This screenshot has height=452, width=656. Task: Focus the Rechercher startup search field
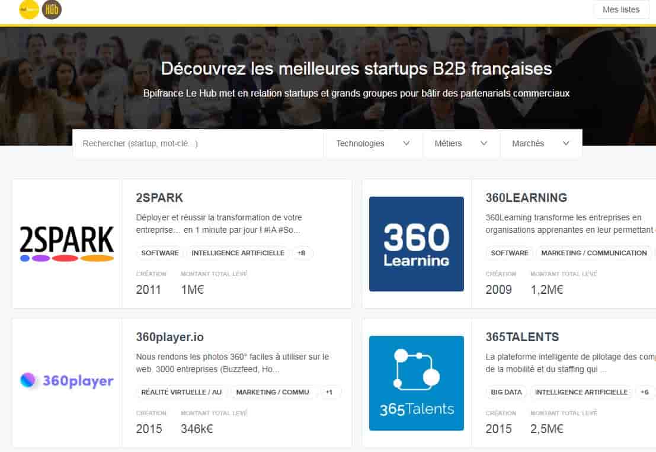(x=199, y=143)
